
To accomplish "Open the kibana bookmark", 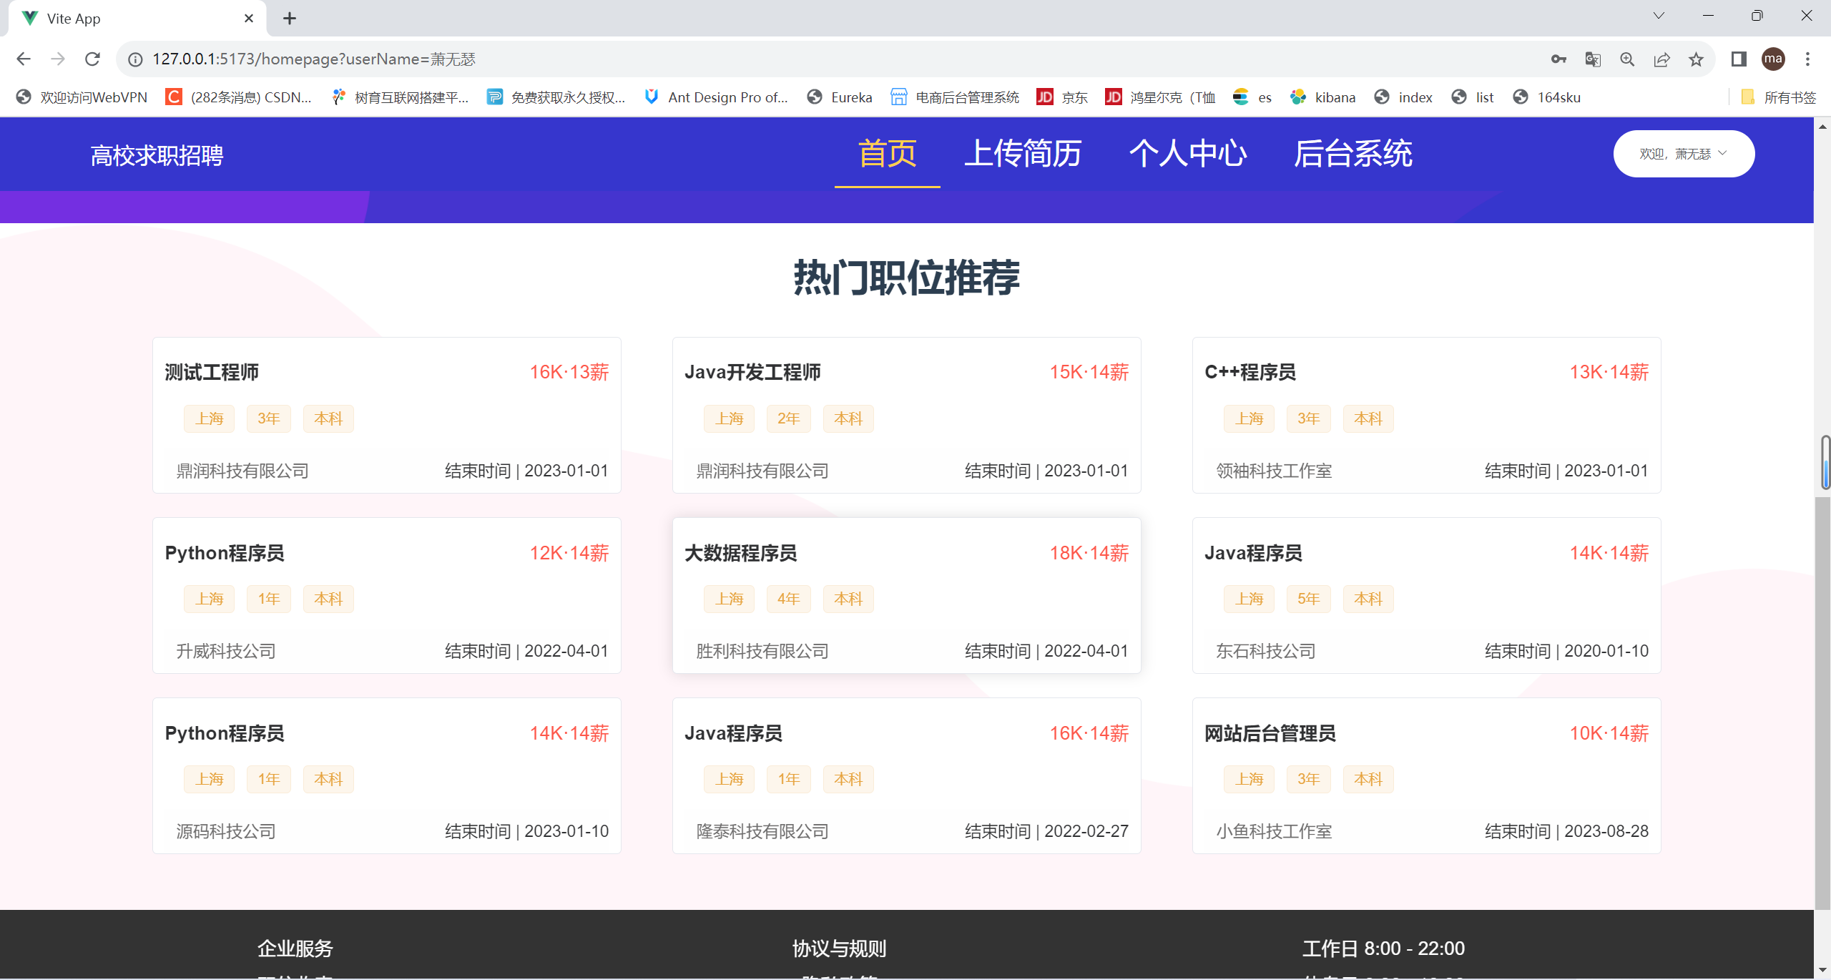I will pyautogui.click(x=1323, y=97).
